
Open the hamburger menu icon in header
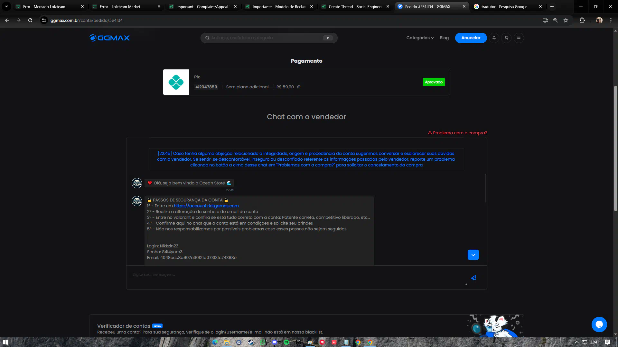[x=519, y=38]
